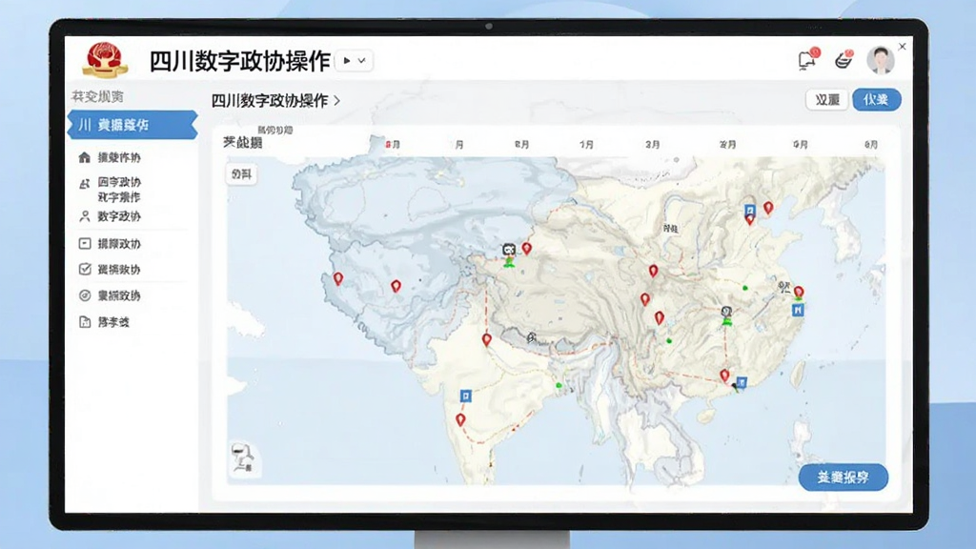The height and width of the screenshot is (549, 976).
Task: Open the 数字政协 sidebar item
Action: (x=119, y=216)
